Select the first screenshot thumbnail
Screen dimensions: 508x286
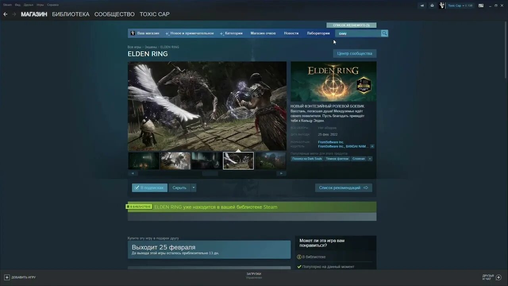(143, 160)
